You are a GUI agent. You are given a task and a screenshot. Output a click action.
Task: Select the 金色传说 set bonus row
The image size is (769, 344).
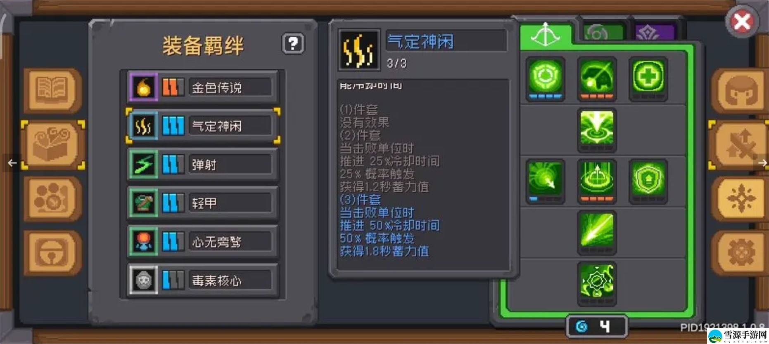click(202, 87)
